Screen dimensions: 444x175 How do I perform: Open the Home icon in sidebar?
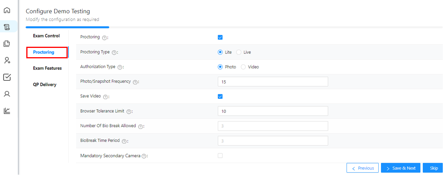(x=7, y=10)
